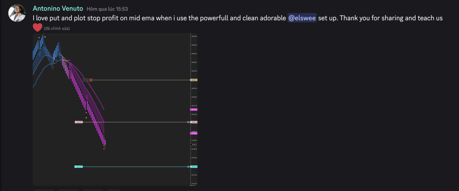Click the pink 24805.50 stop price tag
459x191 pixels.
click(194, 122)
